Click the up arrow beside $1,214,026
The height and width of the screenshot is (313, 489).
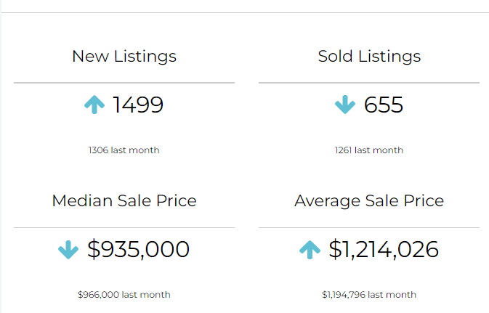click(x=310, y=250)
